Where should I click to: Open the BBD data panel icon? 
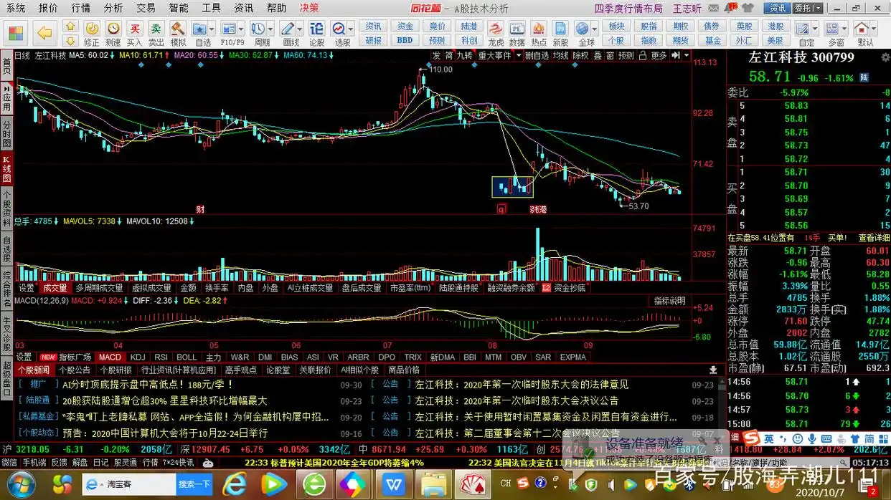pos(405,40)
